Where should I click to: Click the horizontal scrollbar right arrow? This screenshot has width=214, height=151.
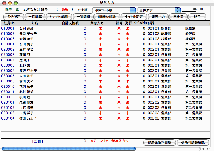point(207,149)
